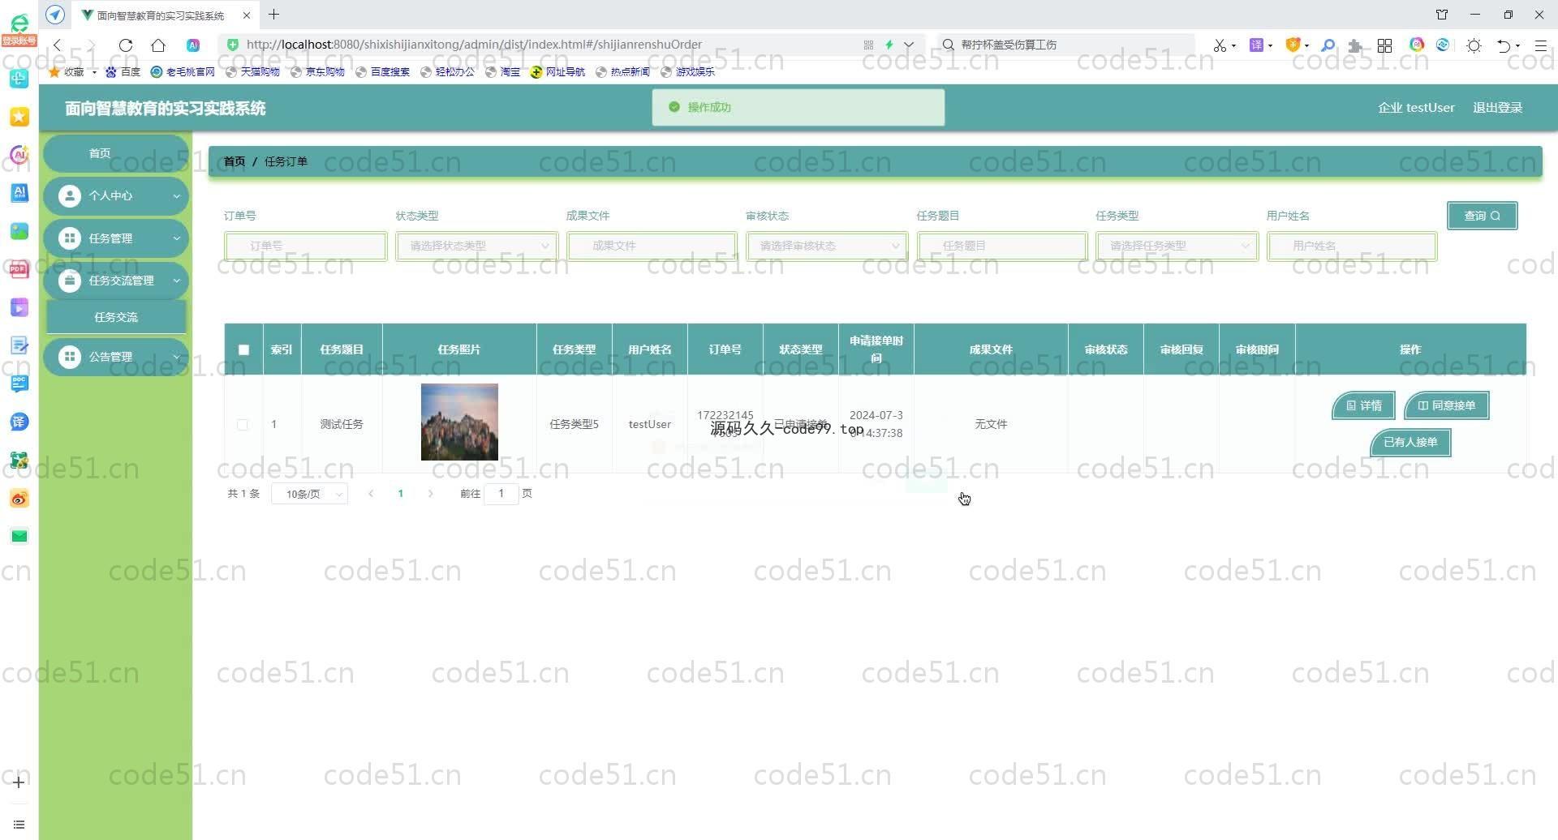This screenshot has height=840, width=1558.
Task: Reload the page with refresh icon
Action: pyautogui.click(x=126, y=45)
